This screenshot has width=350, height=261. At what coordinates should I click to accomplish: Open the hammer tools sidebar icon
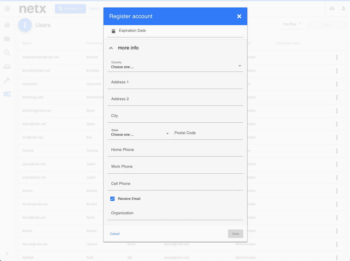coord(7,80)
